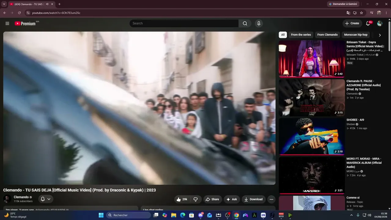Translate this page icon in address bar
This screenshot has height=220, width=391.
click(x=348, y=13)
